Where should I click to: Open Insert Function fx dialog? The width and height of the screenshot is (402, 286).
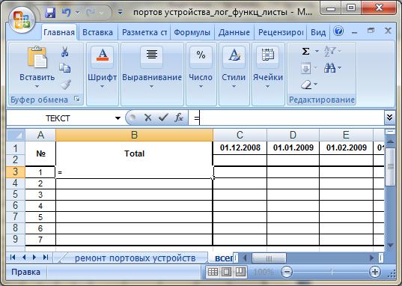click(x=179, y=118)
